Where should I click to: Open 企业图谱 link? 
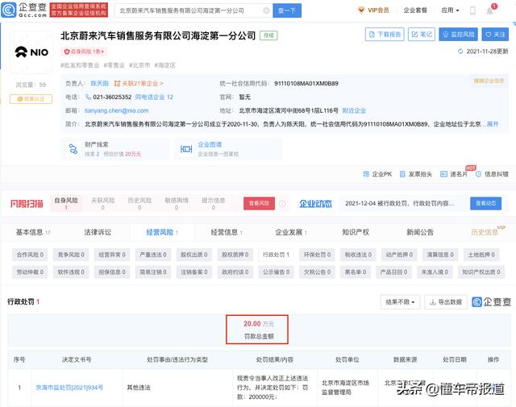(210, 144)
